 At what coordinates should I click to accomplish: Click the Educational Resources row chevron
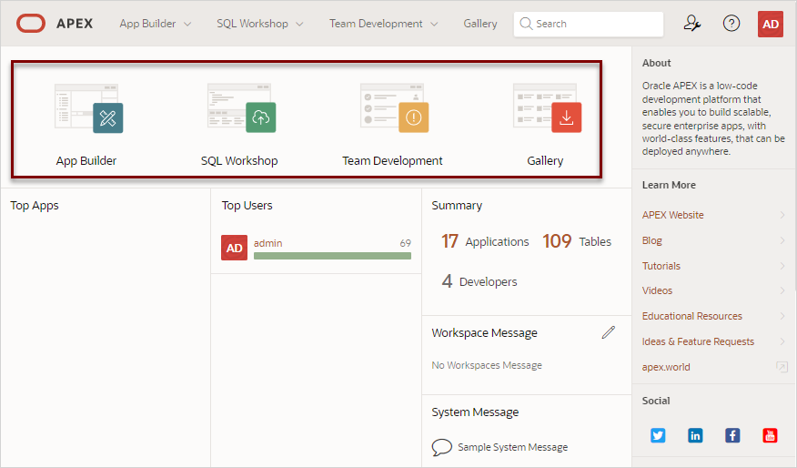point(782,316)
